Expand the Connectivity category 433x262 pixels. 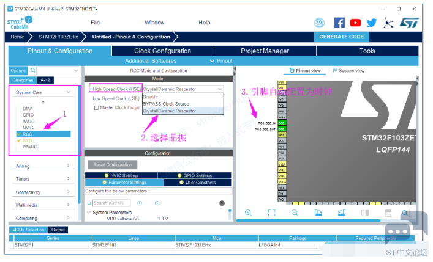pyautogui.click(x=68, y=192)
